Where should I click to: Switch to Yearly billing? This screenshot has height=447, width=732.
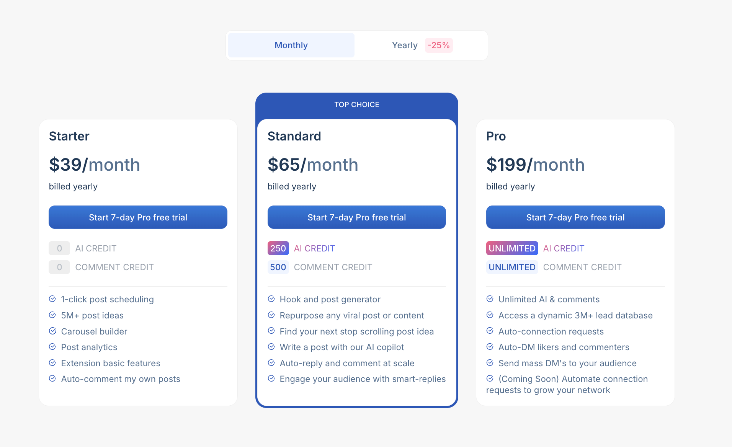(x=404, y=45)
